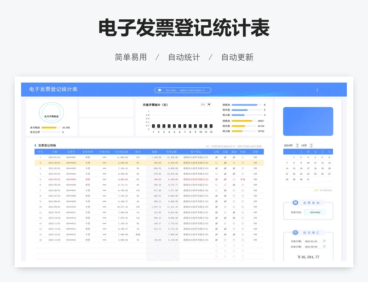Click the yellow 本月剩余 progress bar

coord(49,128)
